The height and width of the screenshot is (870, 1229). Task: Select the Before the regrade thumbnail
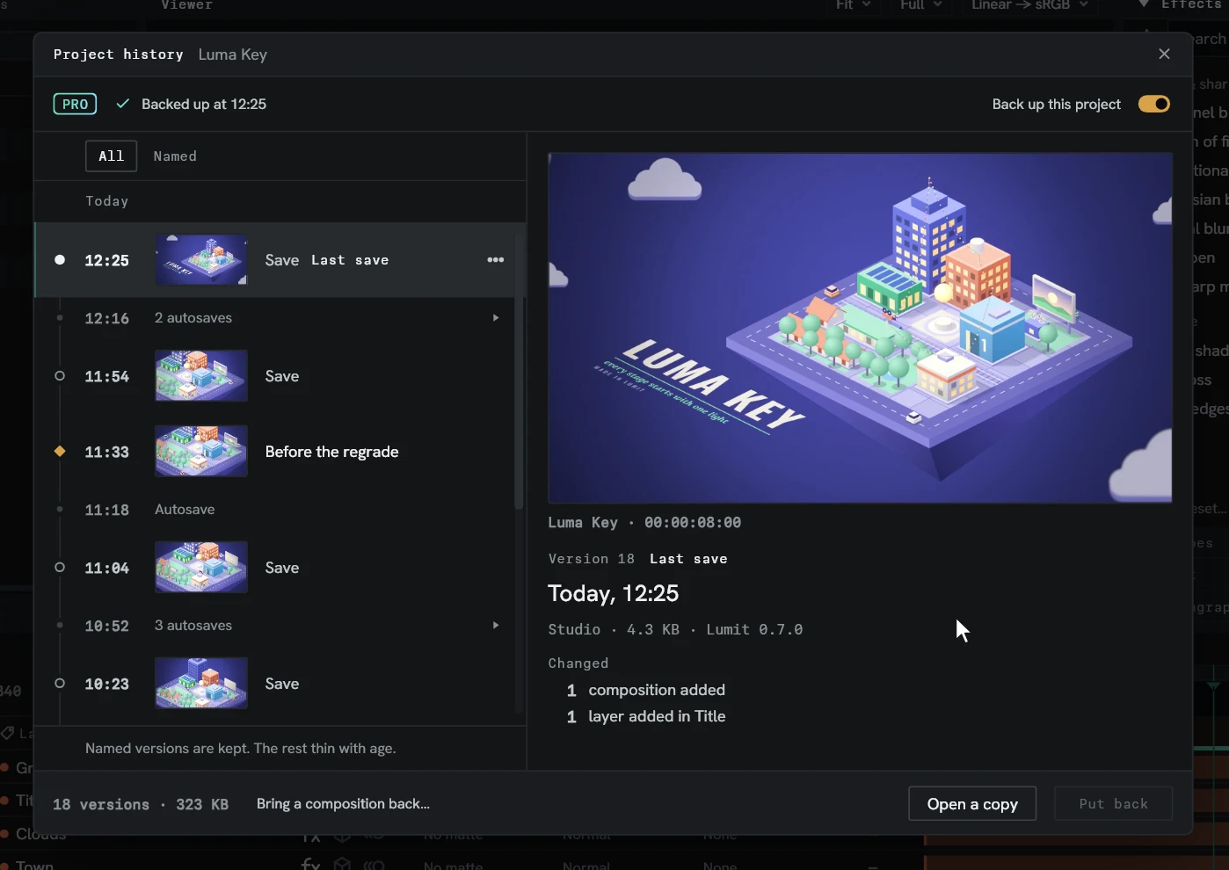pos(201,452)
